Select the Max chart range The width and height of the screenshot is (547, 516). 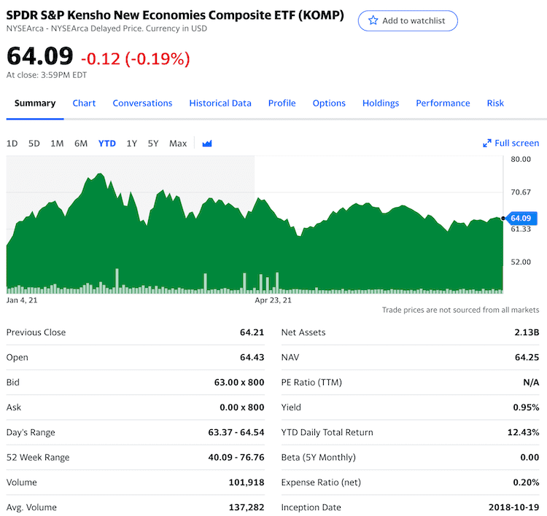(x=178, y=144)
